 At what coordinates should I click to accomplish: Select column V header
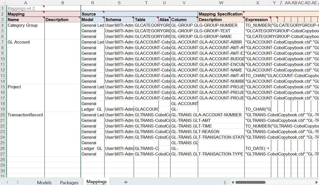(x=184, y=3)
